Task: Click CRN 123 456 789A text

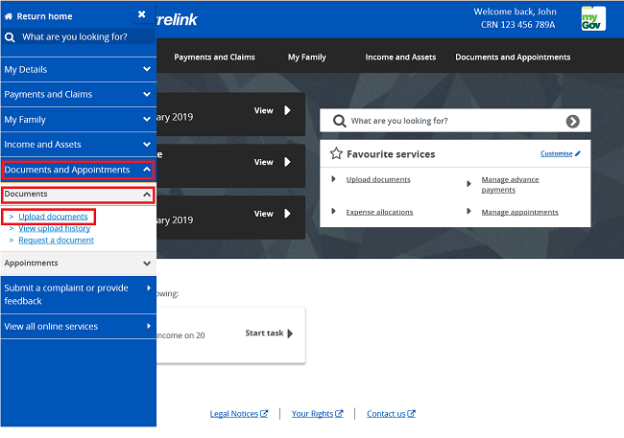Action: 517,25
